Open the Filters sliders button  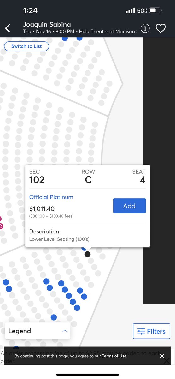[x=151, y=331]
